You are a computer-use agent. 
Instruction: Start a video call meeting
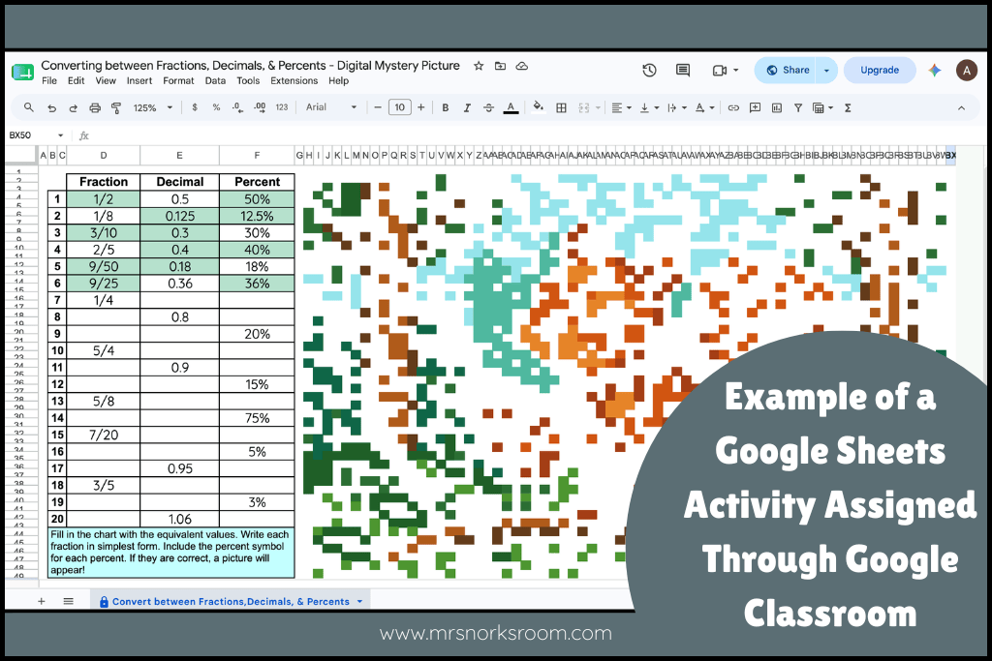(x=720, y=70)
